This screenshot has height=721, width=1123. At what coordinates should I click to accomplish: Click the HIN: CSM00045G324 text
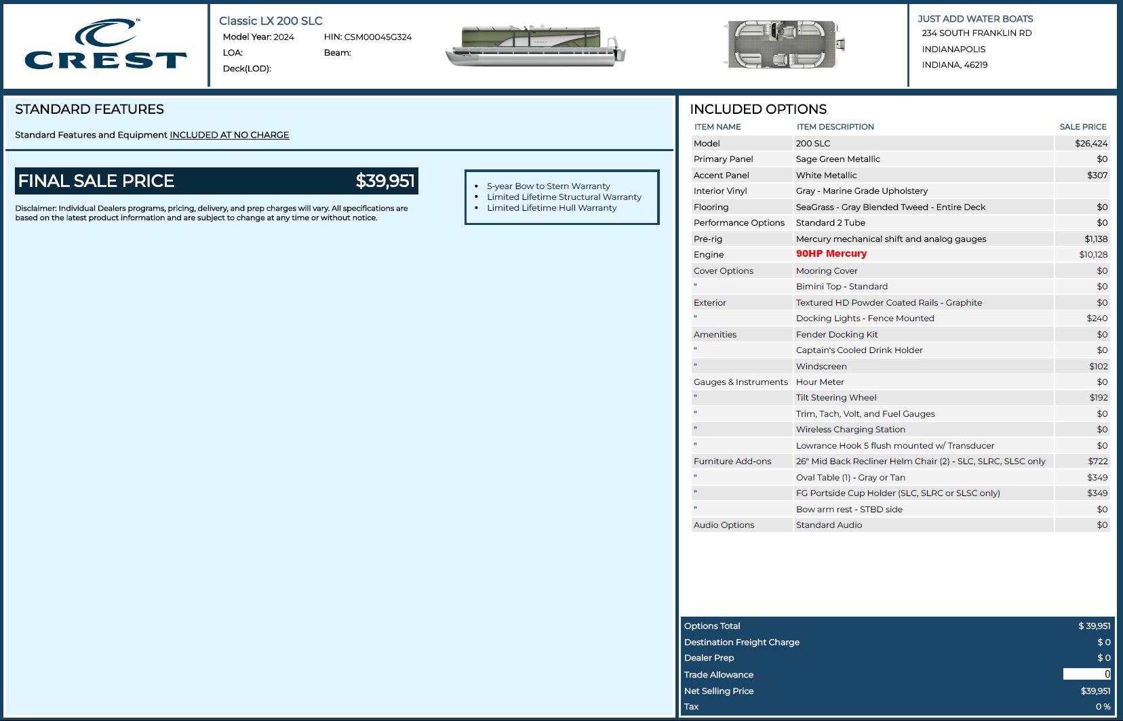(368, 37)
